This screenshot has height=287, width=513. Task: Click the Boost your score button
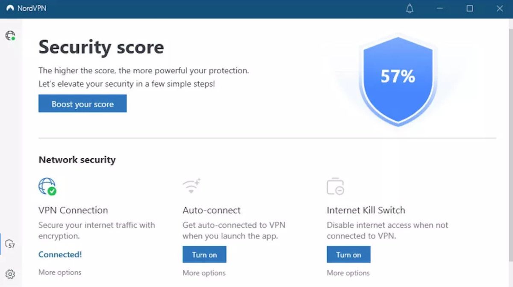point(82,104)
